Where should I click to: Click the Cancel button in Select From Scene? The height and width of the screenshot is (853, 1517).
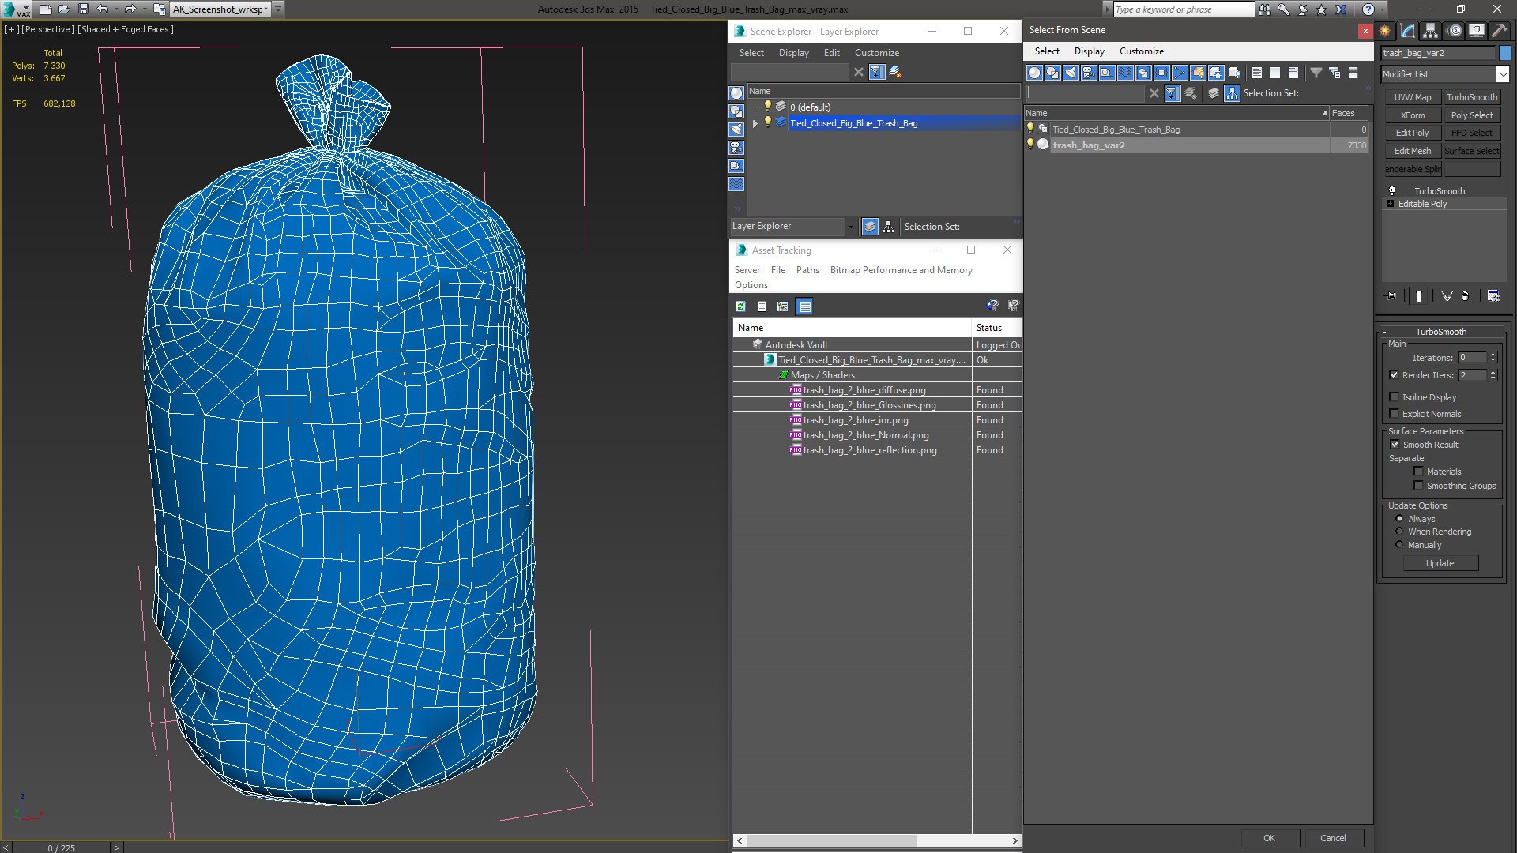(x=1333, y=837)
